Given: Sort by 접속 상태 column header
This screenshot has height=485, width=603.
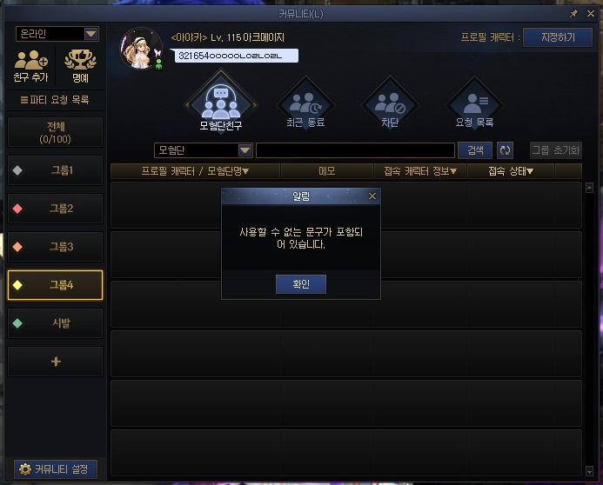Looking at the screenshot, I should (510, 171).
